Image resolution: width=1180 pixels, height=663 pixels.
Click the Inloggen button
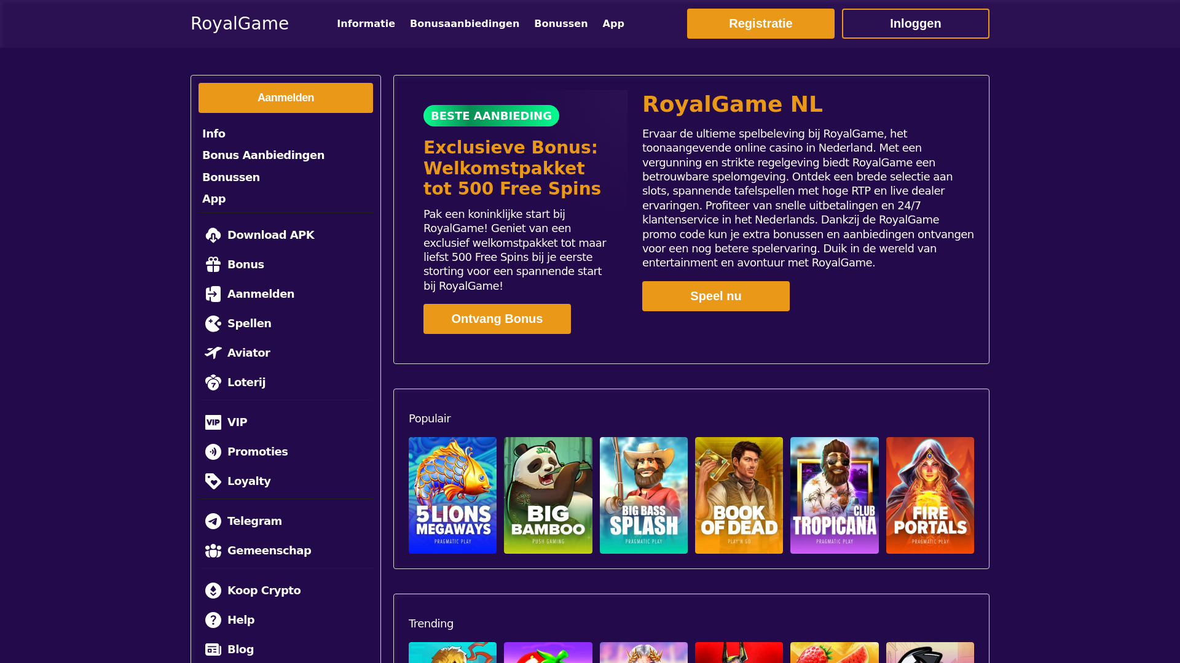click(x=916, y=23)
